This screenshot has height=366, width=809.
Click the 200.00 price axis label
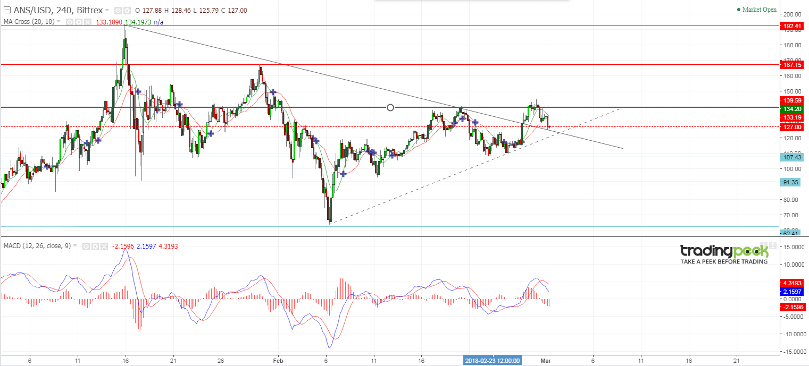pos(791,14)
